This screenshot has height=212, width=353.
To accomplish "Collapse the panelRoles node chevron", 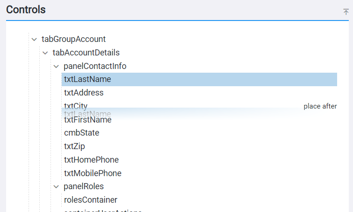I will (57, 186).
